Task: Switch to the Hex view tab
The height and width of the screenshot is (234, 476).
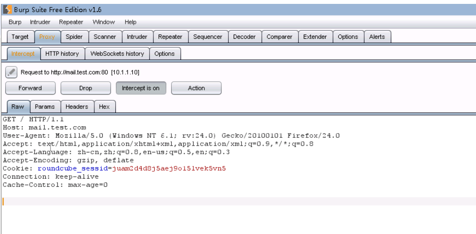Action: 104,106
